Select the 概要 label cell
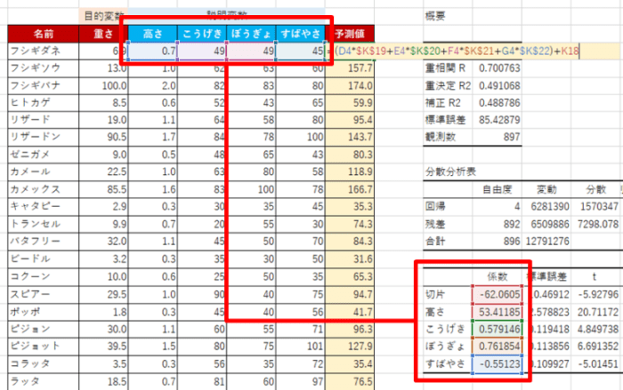 448,16
